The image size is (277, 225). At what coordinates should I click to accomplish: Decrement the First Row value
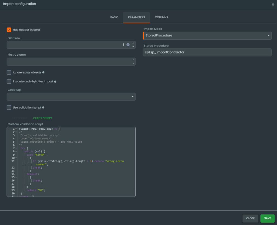click(133, 46)
